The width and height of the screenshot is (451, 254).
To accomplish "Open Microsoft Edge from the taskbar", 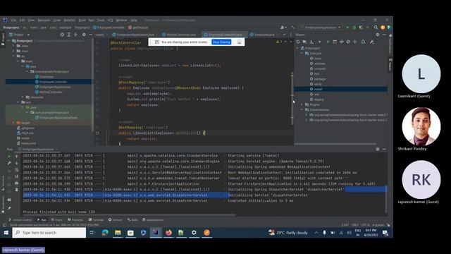I will click(x=105, y=232).
